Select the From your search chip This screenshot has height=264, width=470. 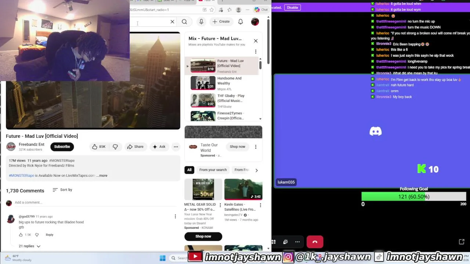pyautogui.click(x=213, y=170)
